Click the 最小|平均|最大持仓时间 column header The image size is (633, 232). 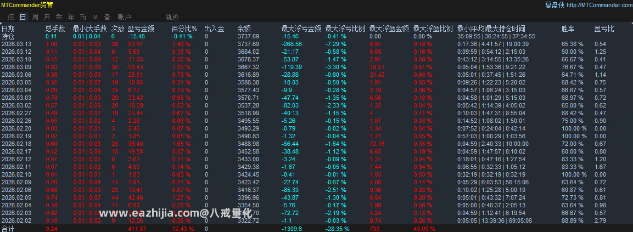pyautogui.click(x=491, y=29)
